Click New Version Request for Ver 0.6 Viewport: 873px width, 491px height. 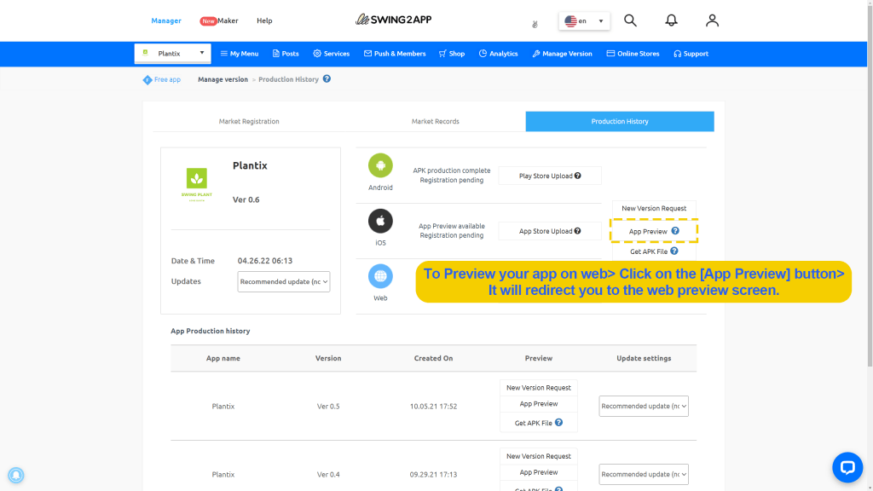654,208
